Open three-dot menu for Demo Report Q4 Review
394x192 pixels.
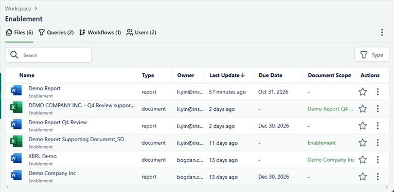[378, 126]
